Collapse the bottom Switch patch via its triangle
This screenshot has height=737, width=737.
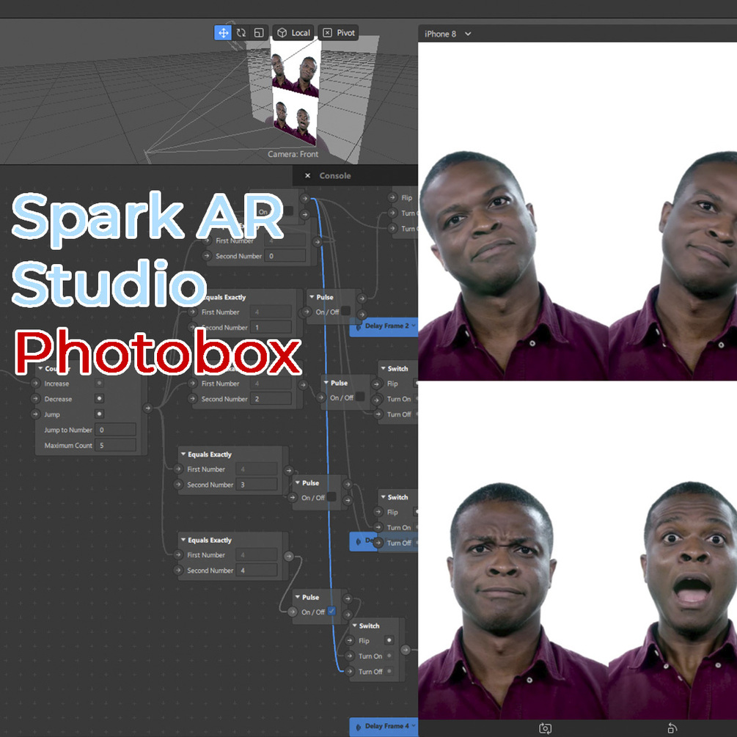click(354, 625)
